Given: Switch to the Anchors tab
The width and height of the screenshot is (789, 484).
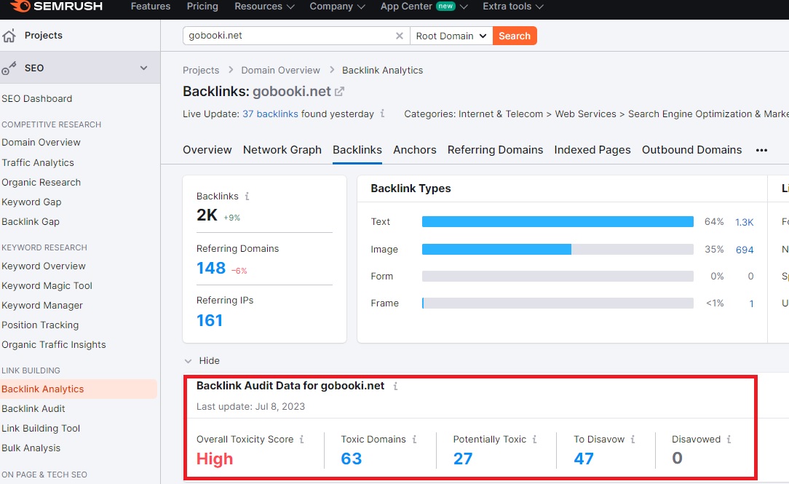Looking at the screenshot, I should pyautogui.click(x=415, y=150).
